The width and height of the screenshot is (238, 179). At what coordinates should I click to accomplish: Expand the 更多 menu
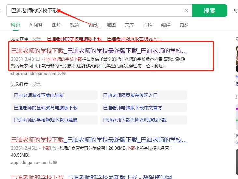pos(184,25)
